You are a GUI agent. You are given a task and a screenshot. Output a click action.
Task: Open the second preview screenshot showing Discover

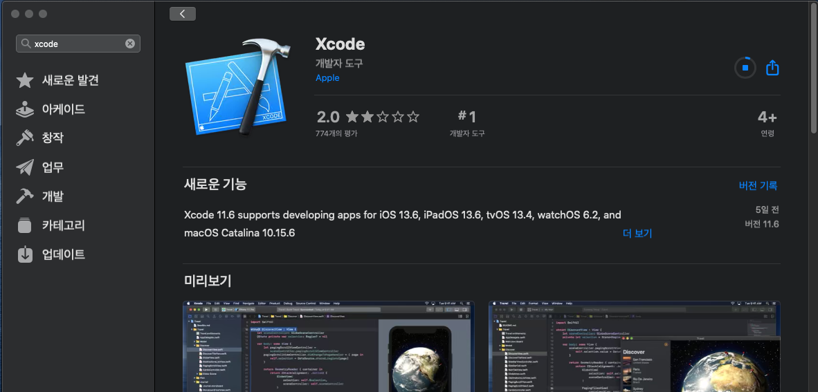pyautogui.click(x=635, y=346)
